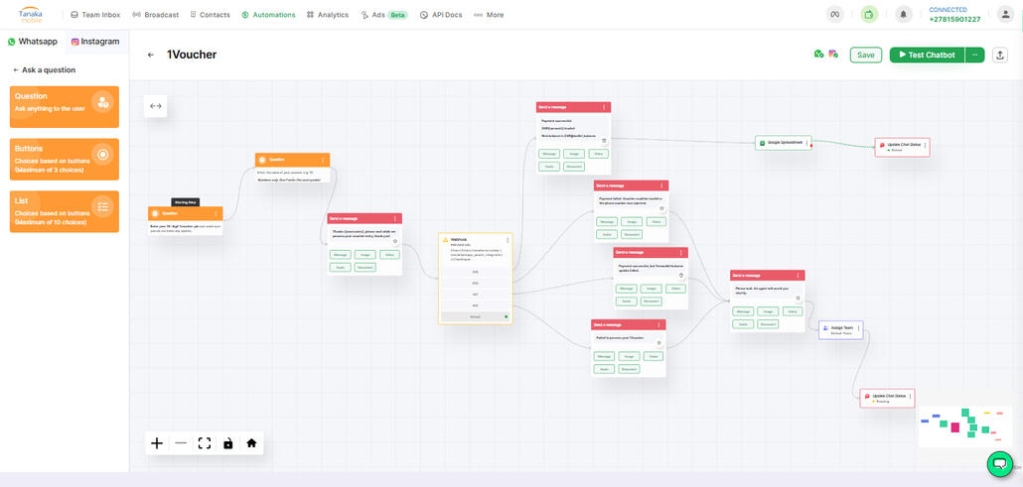Image resolution: width=1023 pixels, height=487 pixels.
Task: Toggle the canvas lock icon
Action: pos(227,443)
